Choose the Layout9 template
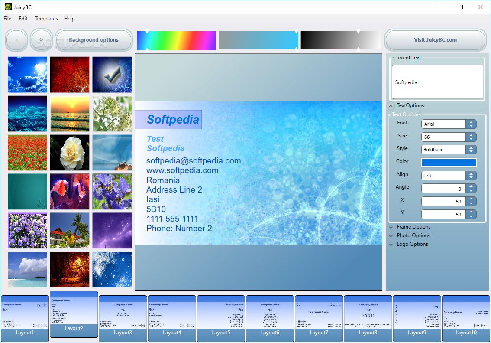The width and height of the screenshot is (491, 343). [x=417, y=319]
